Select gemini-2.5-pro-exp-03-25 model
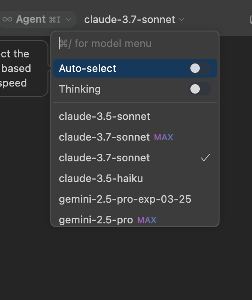Viewport: 252px width, 300px height. (135, 199)
